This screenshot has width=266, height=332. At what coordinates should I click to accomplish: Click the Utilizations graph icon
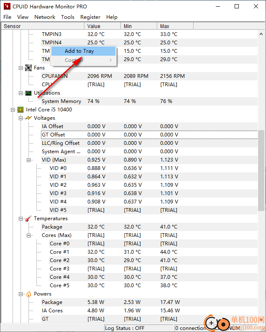click(28, 93)
